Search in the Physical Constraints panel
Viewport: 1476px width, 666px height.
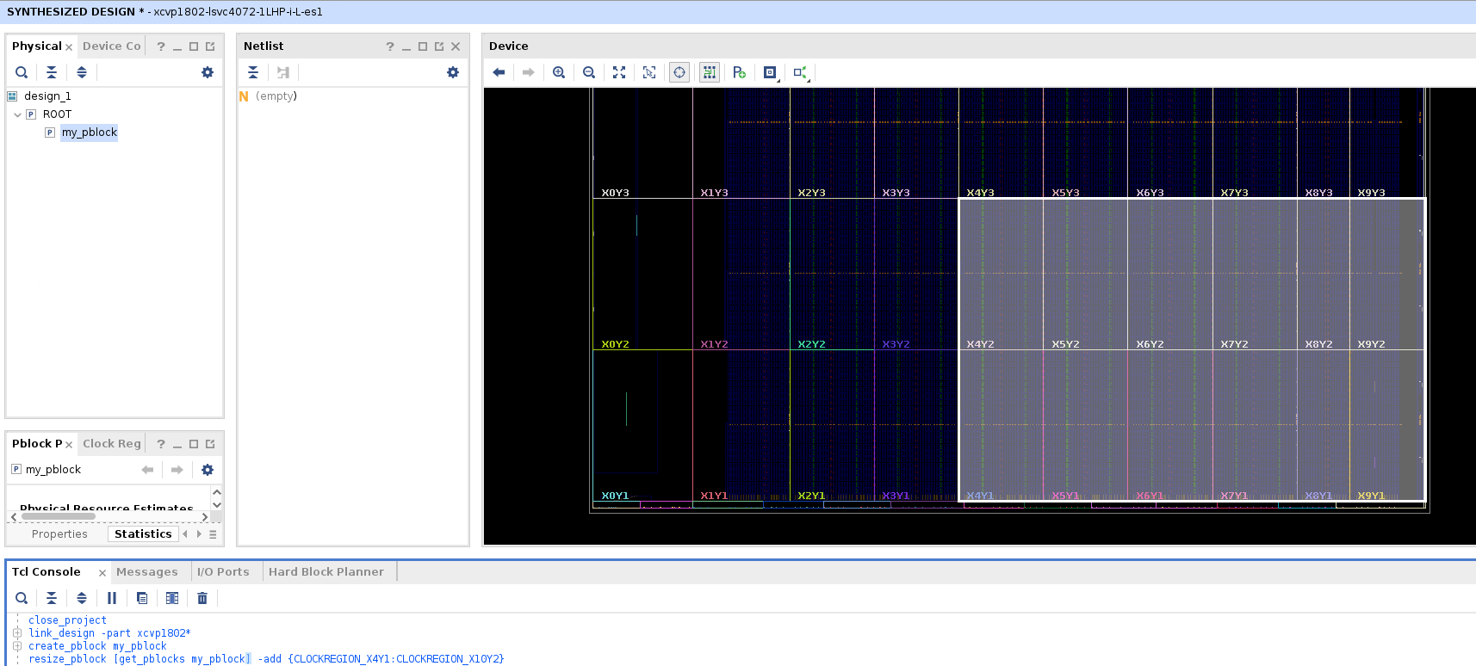(22, 72)
